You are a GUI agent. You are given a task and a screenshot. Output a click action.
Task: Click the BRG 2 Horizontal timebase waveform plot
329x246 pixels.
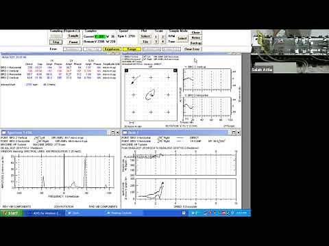tap(207, 107)
